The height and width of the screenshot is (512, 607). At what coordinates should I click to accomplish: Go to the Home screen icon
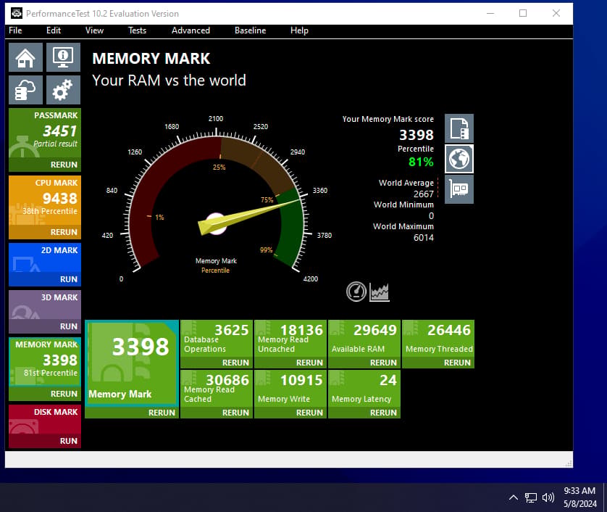coord(25,57)
